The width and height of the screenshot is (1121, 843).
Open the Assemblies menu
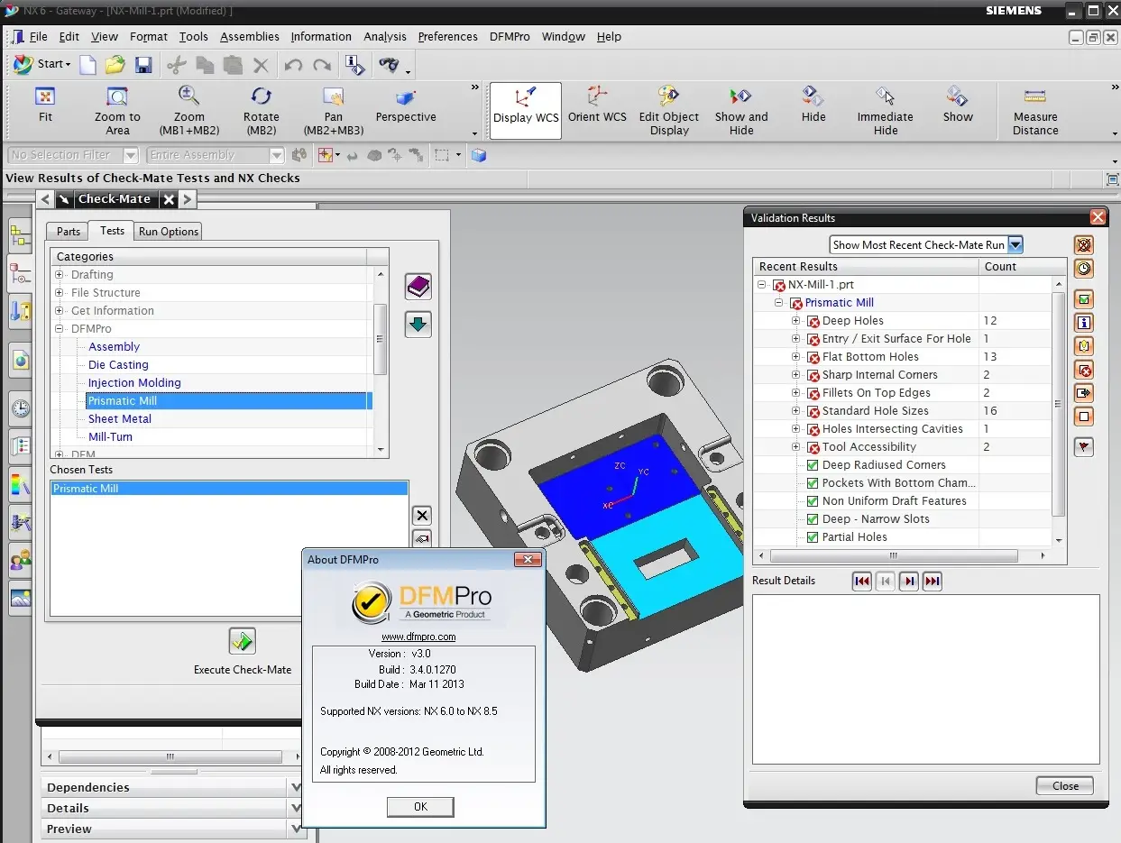pyautogui.click(x=250, y=37)
